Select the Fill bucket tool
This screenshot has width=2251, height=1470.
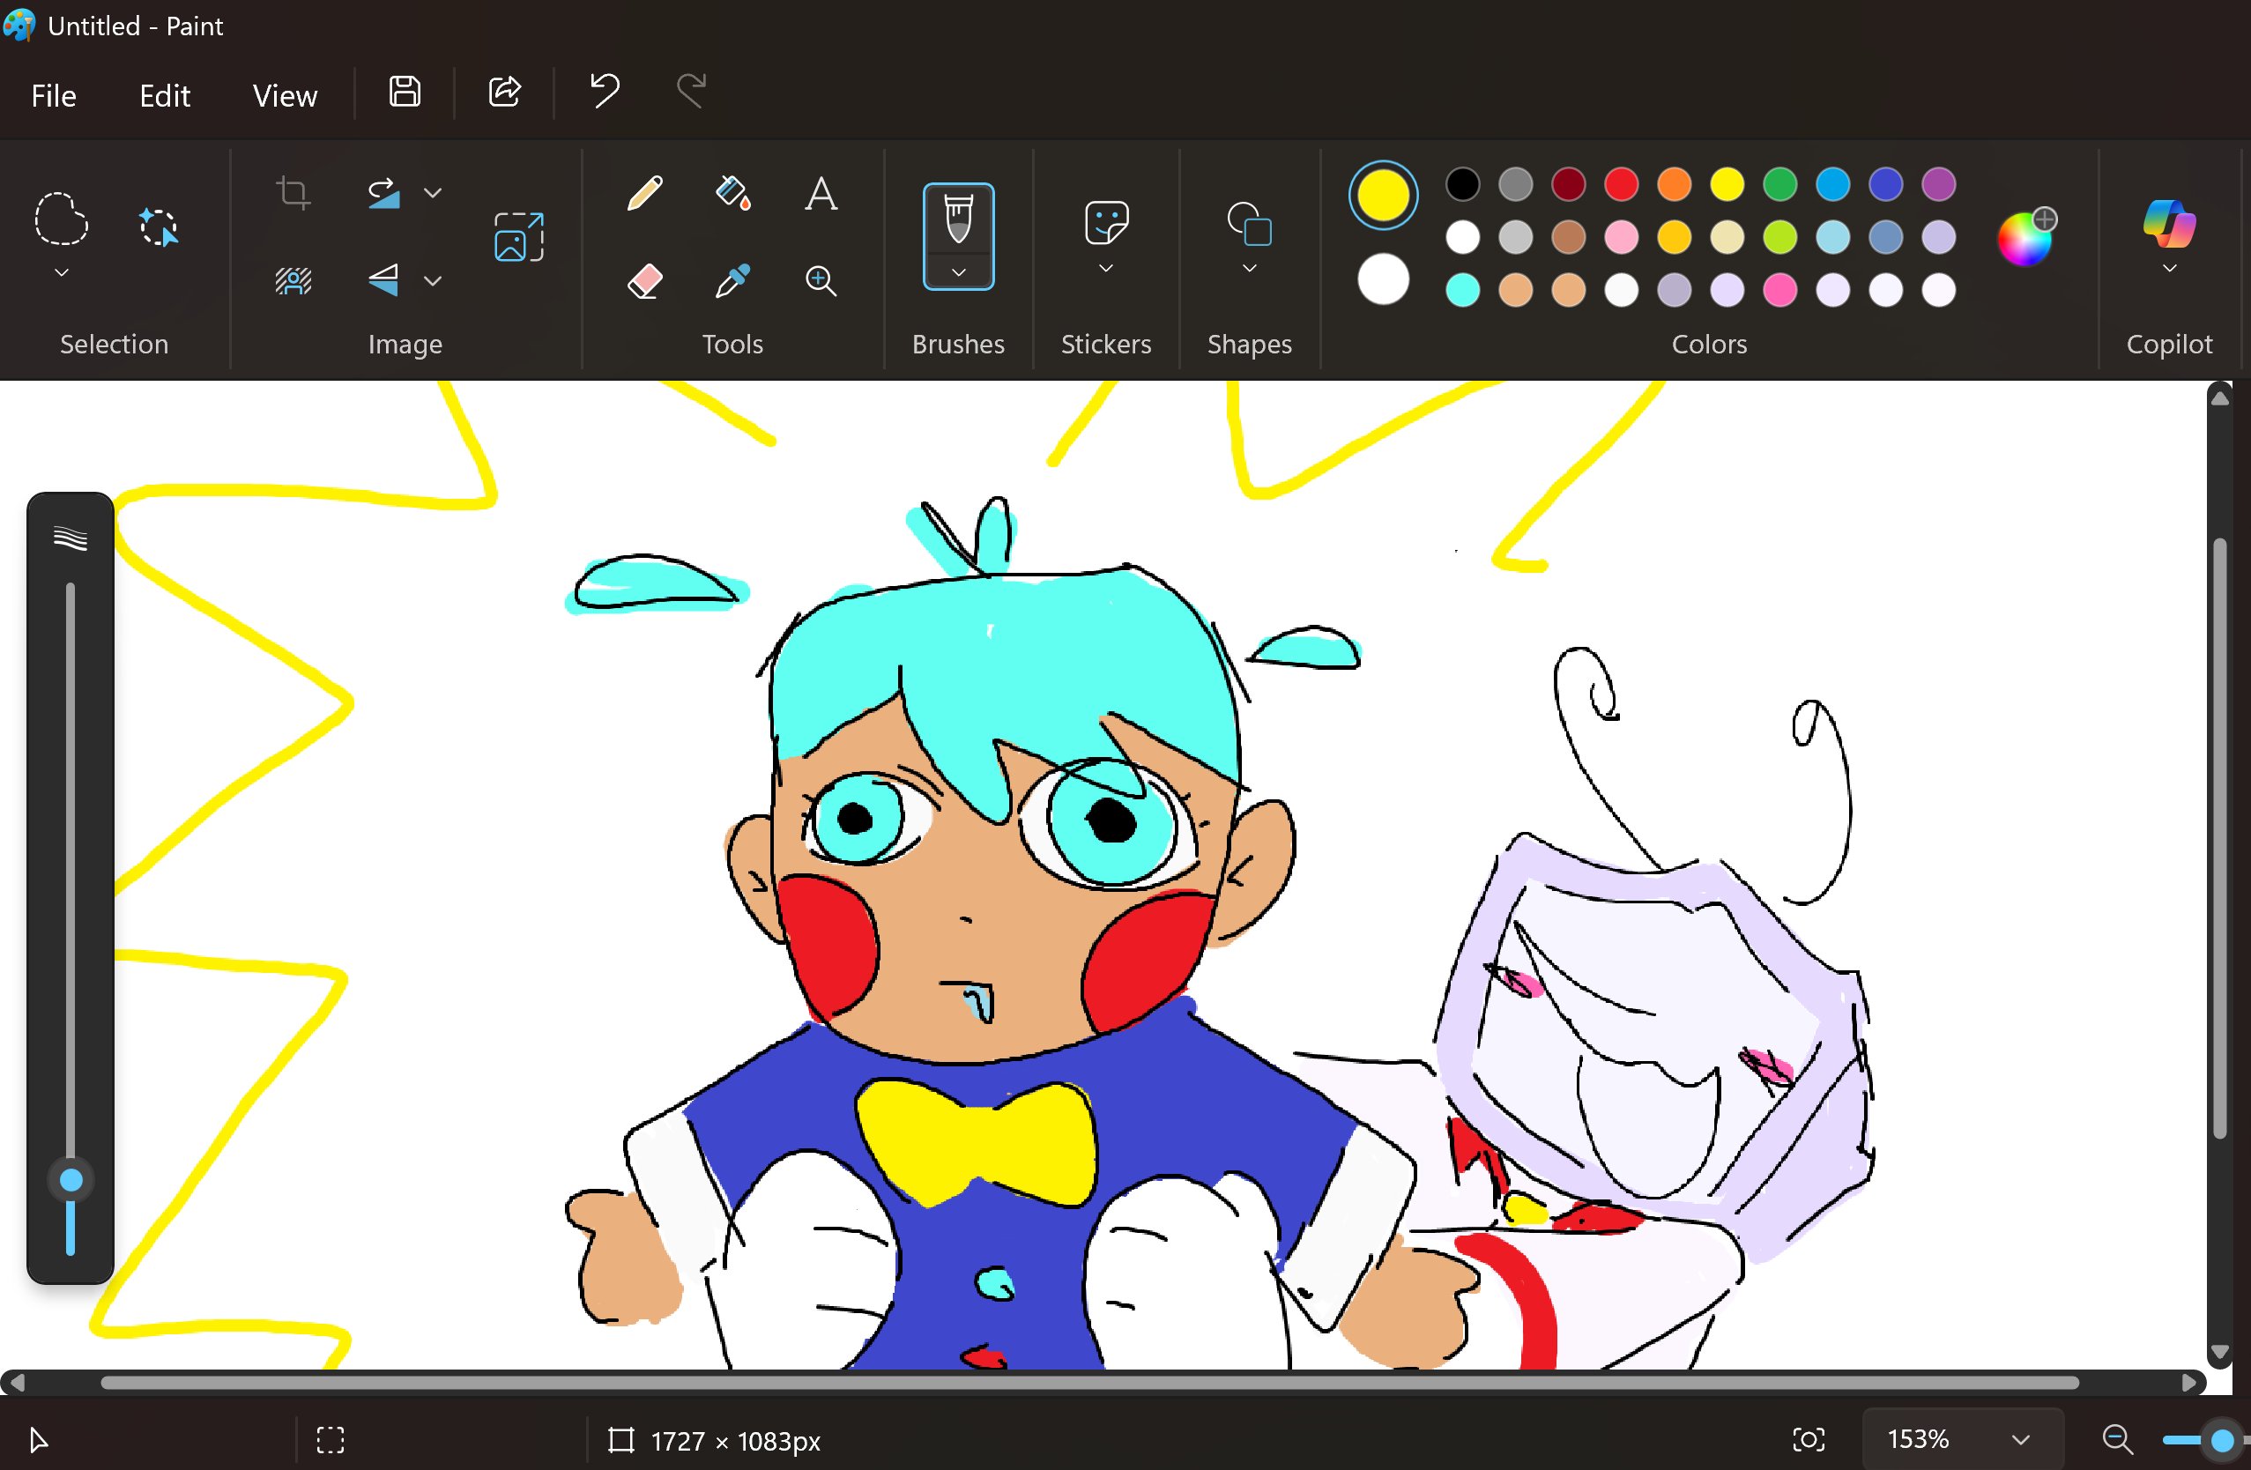(x=733, y=193)
